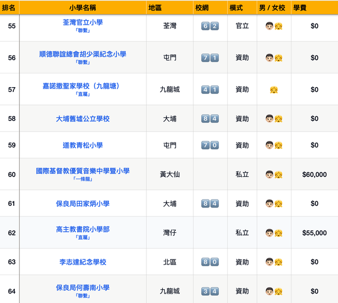Click boy-girl emoji in 李志達紀念學校 row
338x303 pixels.
pos(274,262)
